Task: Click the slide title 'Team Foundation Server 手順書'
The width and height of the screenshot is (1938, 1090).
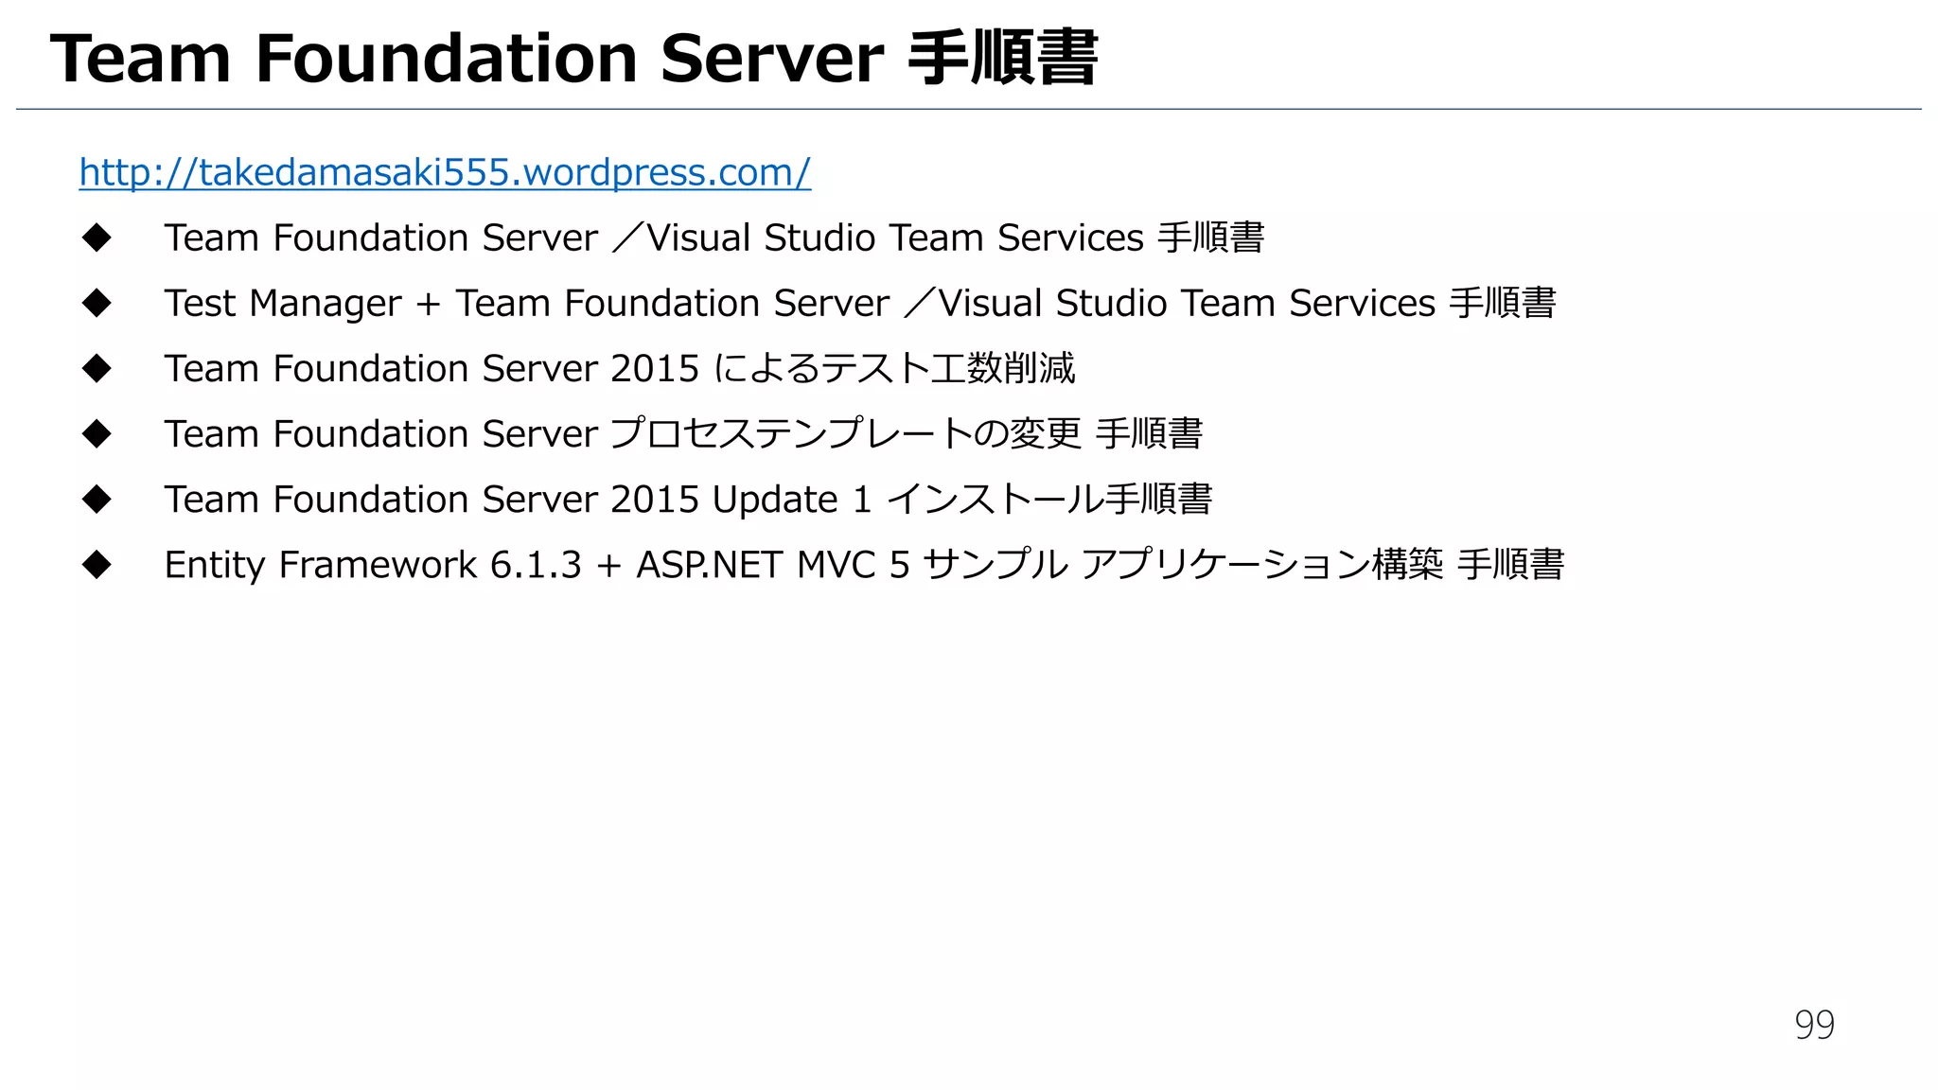Action: [x=573, y=59]
